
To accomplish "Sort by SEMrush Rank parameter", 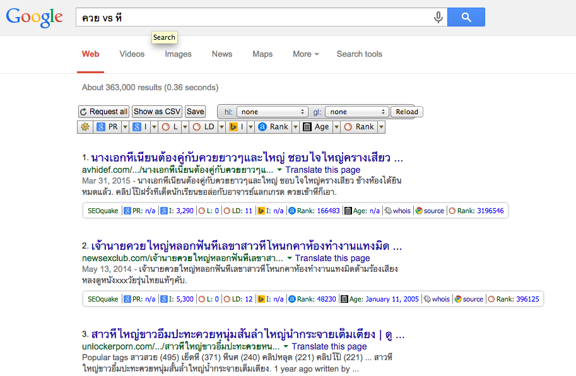I will coord(359,127).
